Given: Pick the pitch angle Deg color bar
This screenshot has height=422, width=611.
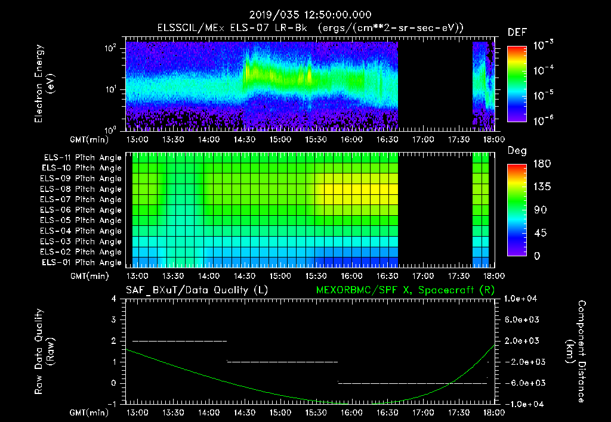Looking at the screenshot, I should [517, 210].
